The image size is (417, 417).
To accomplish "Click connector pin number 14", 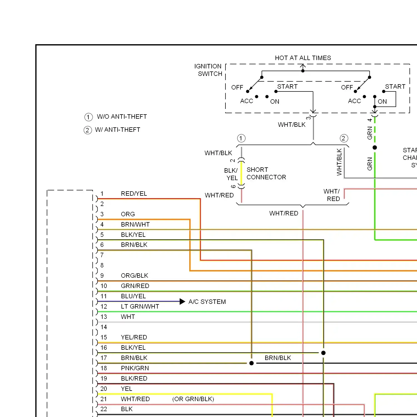I will point(104,327).
